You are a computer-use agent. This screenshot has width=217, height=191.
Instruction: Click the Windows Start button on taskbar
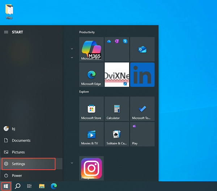[x=6, y=186]
